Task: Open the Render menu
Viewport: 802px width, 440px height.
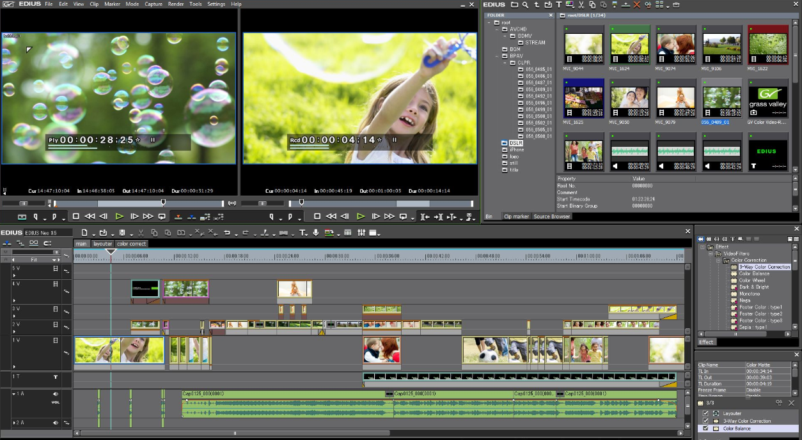Action: 176,4
